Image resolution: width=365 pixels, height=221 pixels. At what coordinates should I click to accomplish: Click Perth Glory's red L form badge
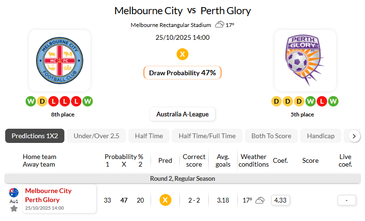(x=322, y=101)
